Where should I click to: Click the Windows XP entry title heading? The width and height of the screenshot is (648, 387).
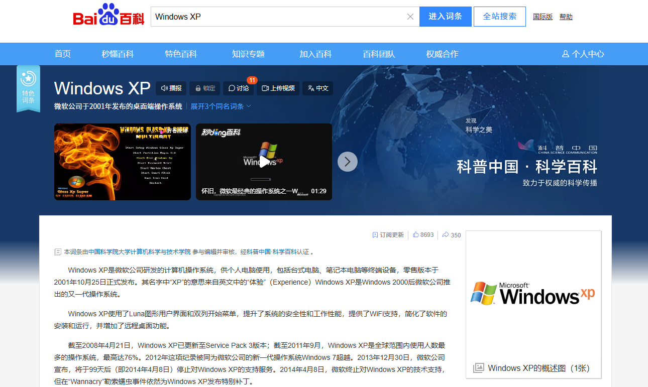[x=102, y=88]
